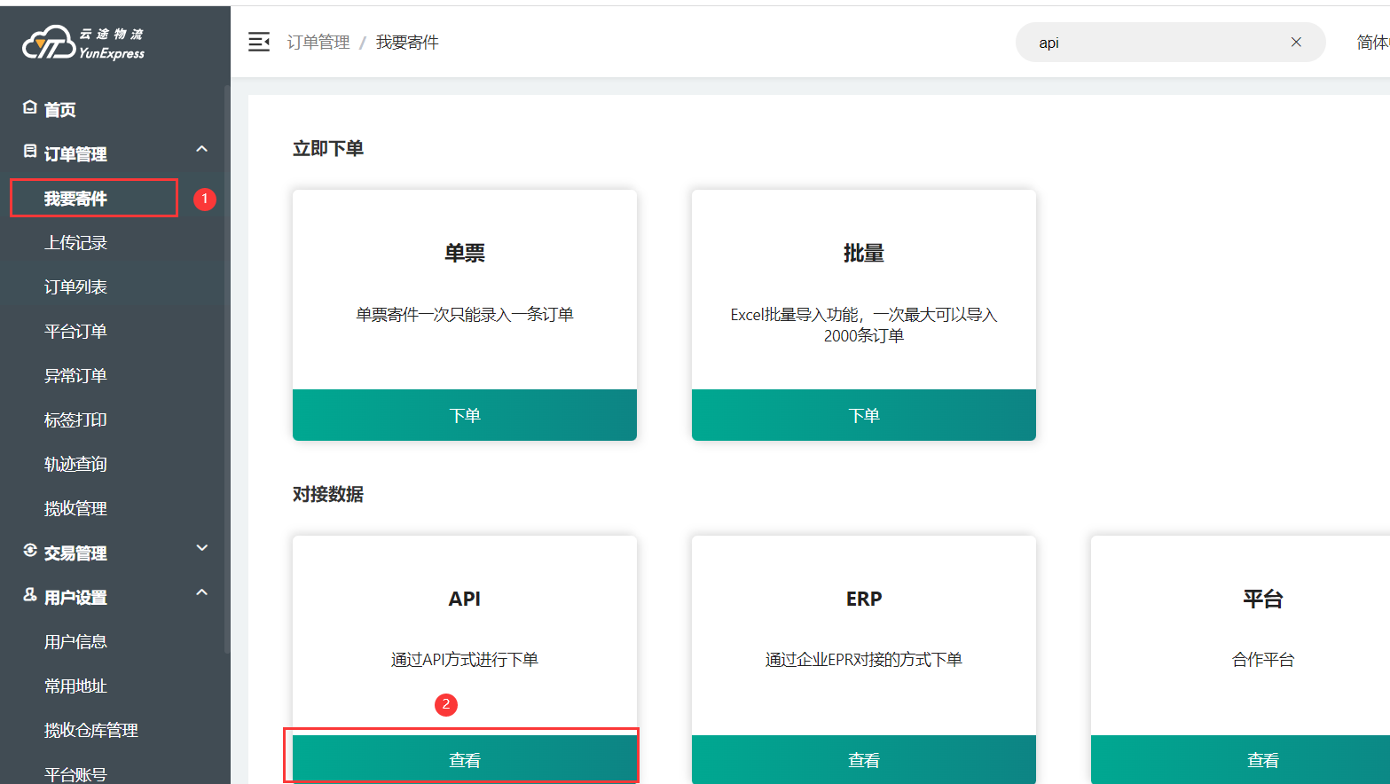
Task: Click the home icon next to 首页
Action: pyautogui.click(x=29, y=107)
